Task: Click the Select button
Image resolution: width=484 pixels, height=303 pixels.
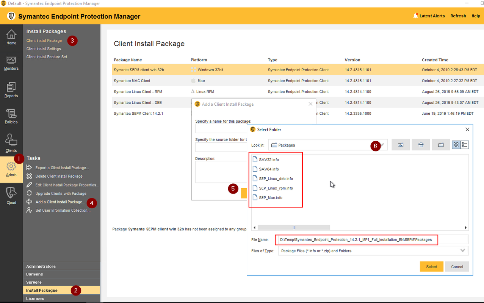Action: tap(431, 267)
